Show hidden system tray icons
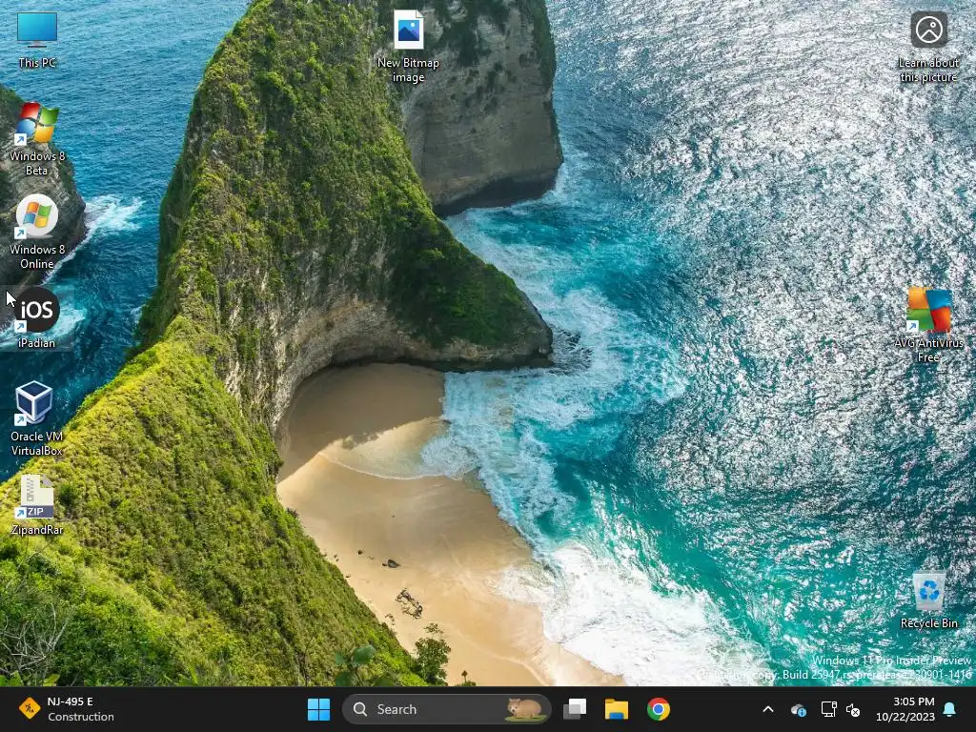Screen dimensions: 976x732 [768, 709]
